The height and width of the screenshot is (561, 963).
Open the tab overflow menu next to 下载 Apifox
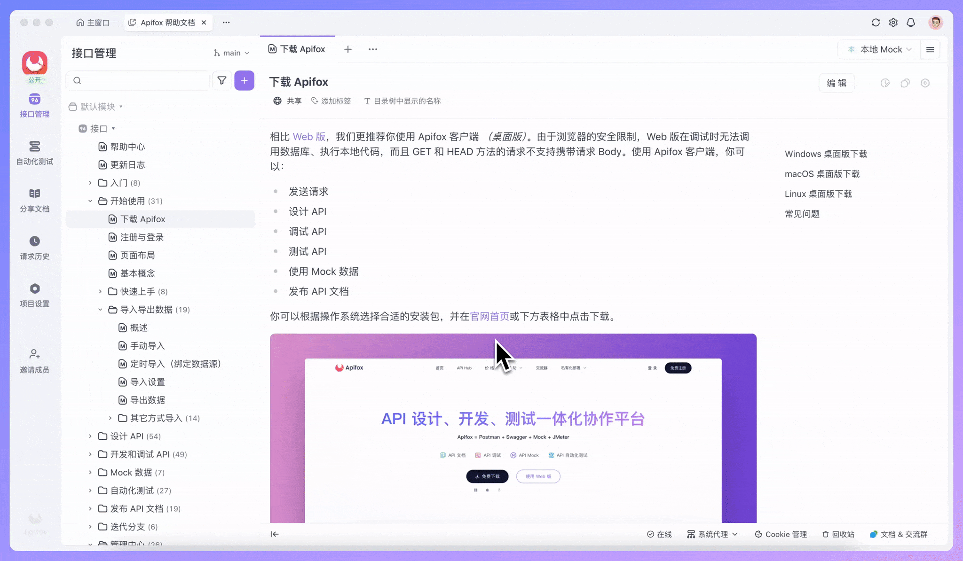(373, 49)
